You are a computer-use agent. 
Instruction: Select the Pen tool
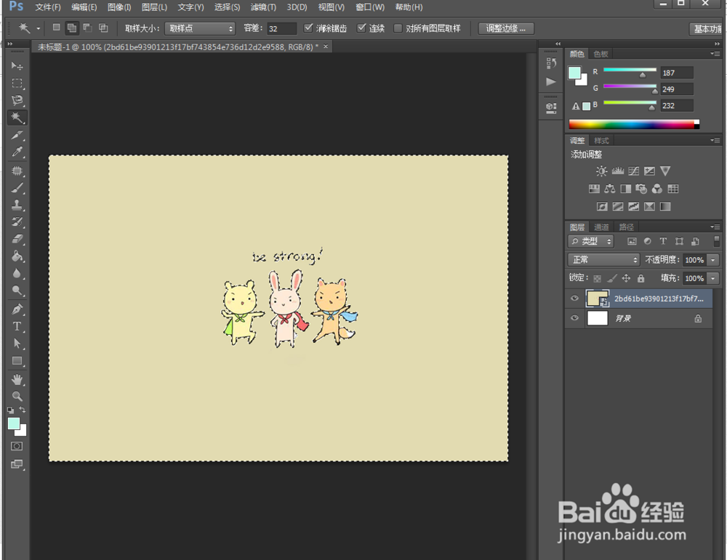17,309
